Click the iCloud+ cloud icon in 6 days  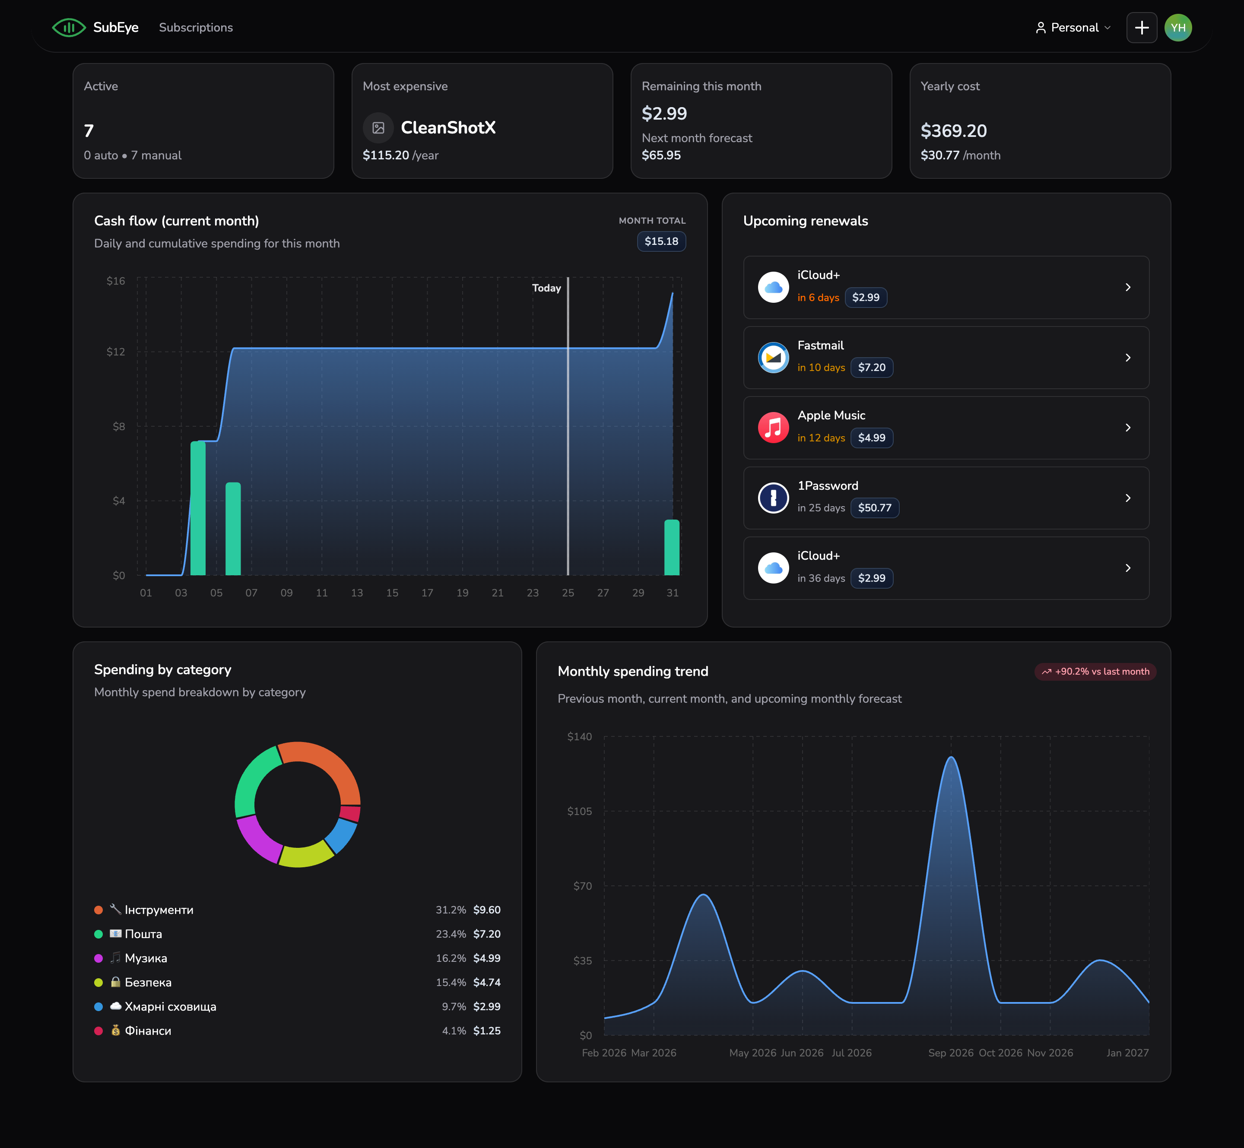click(x=773, y=287)
